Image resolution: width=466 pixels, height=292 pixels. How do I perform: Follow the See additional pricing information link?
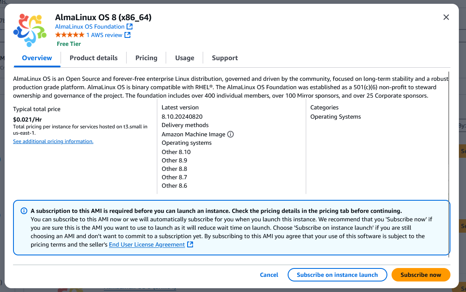[53, 141]
